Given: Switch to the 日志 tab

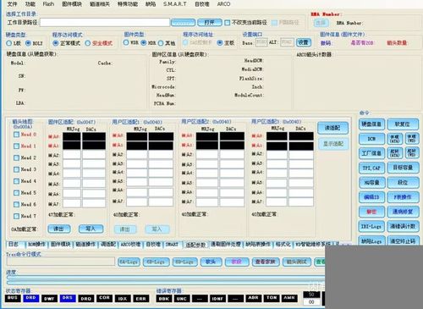Looking at the screenshot, I should (14, 245).
